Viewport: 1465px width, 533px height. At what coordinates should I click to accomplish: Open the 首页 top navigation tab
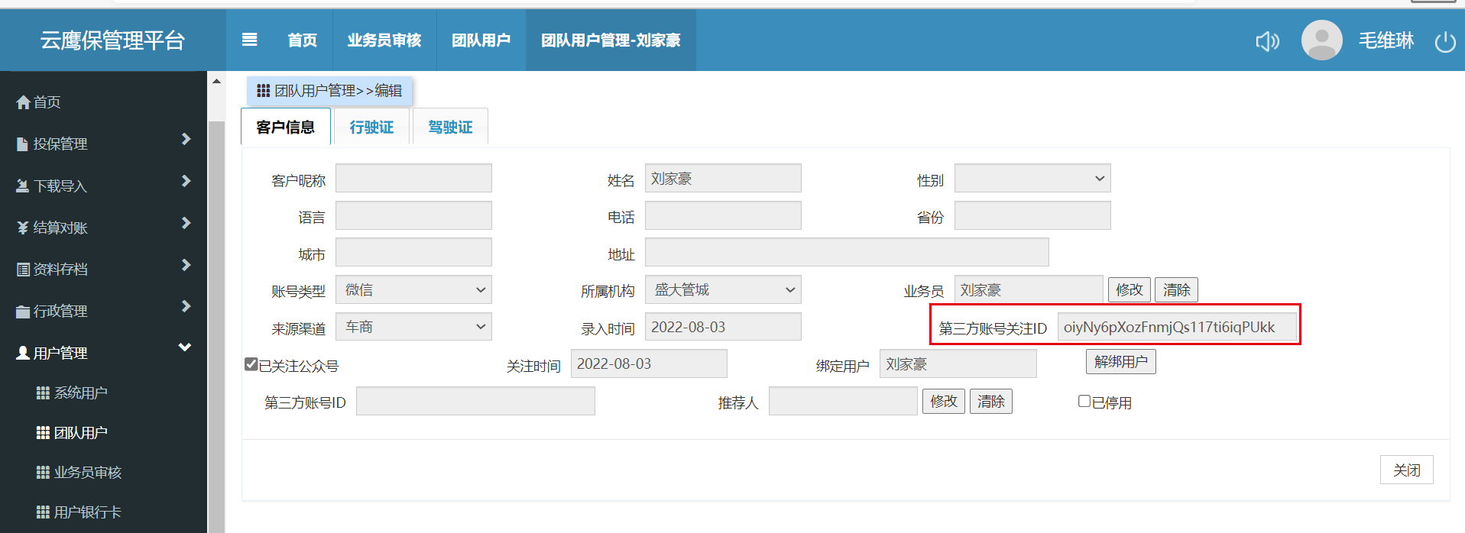pyautogui.click(x=303, y=40)
